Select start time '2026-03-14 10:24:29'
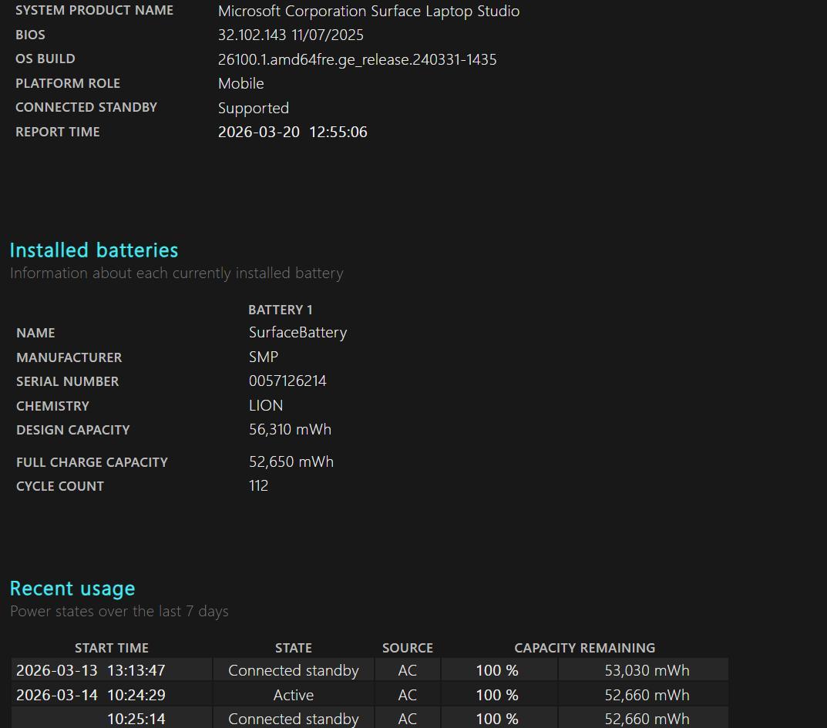 (x=91, y=695)
